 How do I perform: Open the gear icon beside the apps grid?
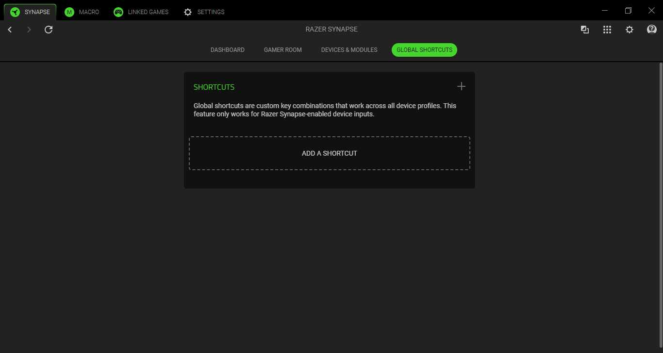[x=629, y=30]
